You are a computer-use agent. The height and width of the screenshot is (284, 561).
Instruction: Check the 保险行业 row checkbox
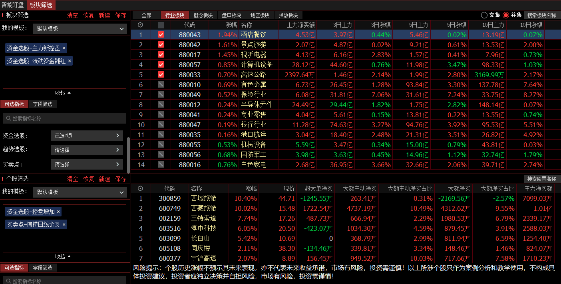(x=161, y=94)
